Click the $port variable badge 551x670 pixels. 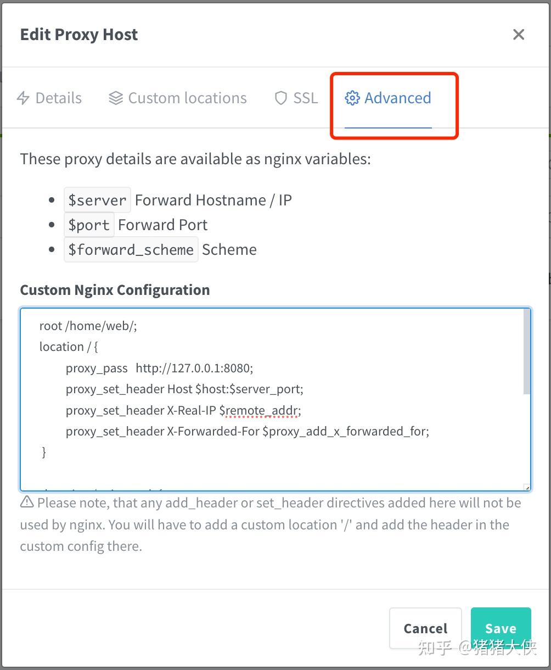[89, 225]
